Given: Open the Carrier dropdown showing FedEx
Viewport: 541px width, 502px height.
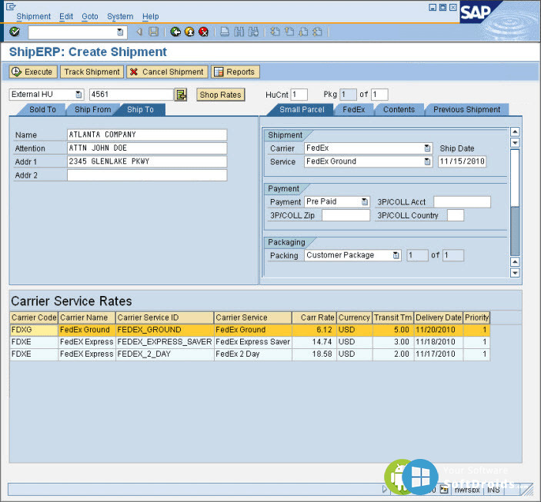Looking at the screenshot, I should [427, 148].
